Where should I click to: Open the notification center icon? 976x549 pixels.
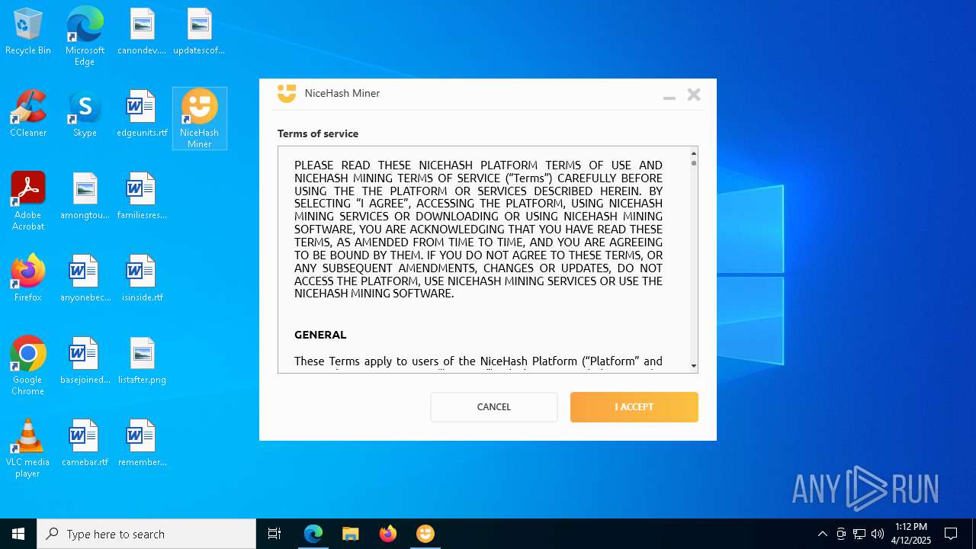[951, 534]
